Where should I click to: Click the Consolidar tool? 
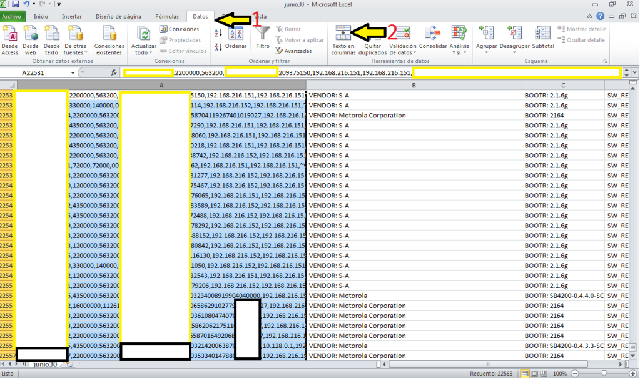pos(433,37)
